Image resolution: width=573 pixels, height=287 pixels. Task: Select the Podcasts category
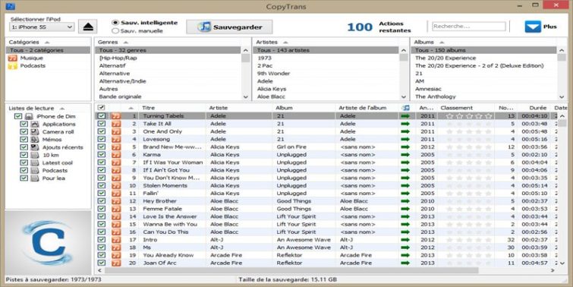[x=33, y=66]
